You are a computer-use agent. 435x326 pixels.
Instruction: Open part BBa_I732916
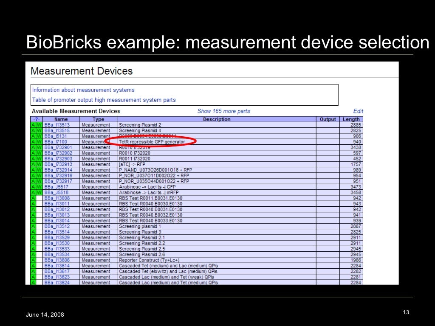click(x=58, y=176)
